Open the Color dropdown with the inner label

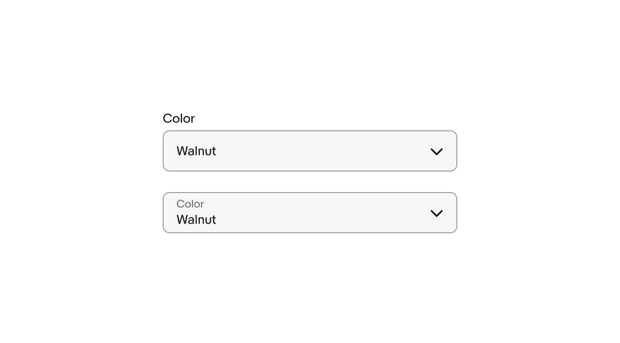[x=310, y=213]
